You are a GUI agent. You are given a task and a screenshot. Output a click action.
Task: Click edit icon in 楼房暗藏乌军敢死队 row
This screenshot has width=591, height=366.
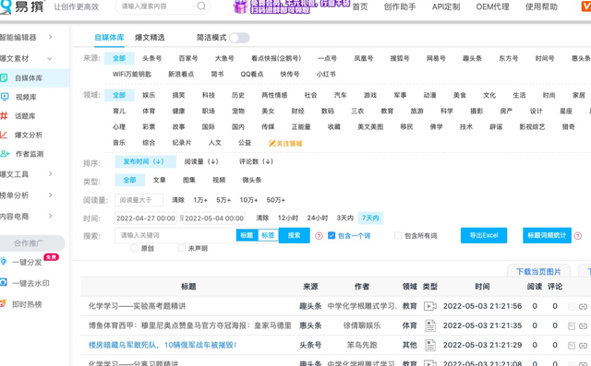tap(572, 346)
